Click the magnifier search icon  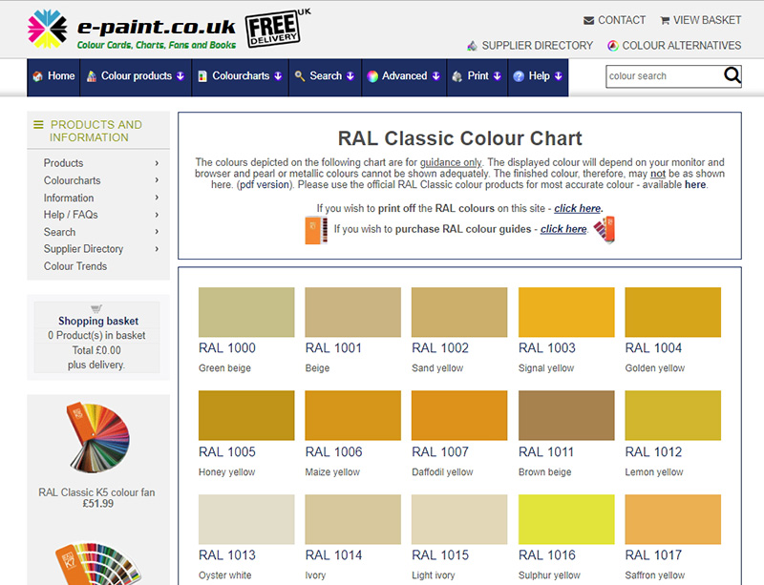point(732,76)
